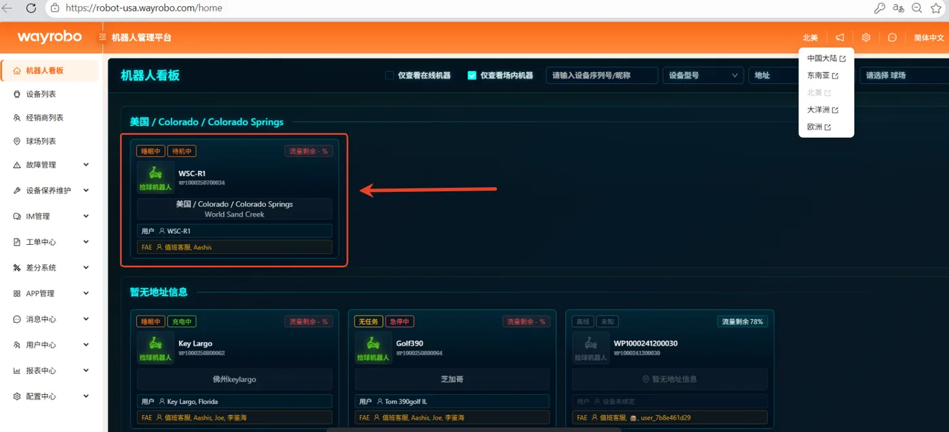Reload the page with refresh icon
Screen dimensions: 949x432
click(31, 8)
